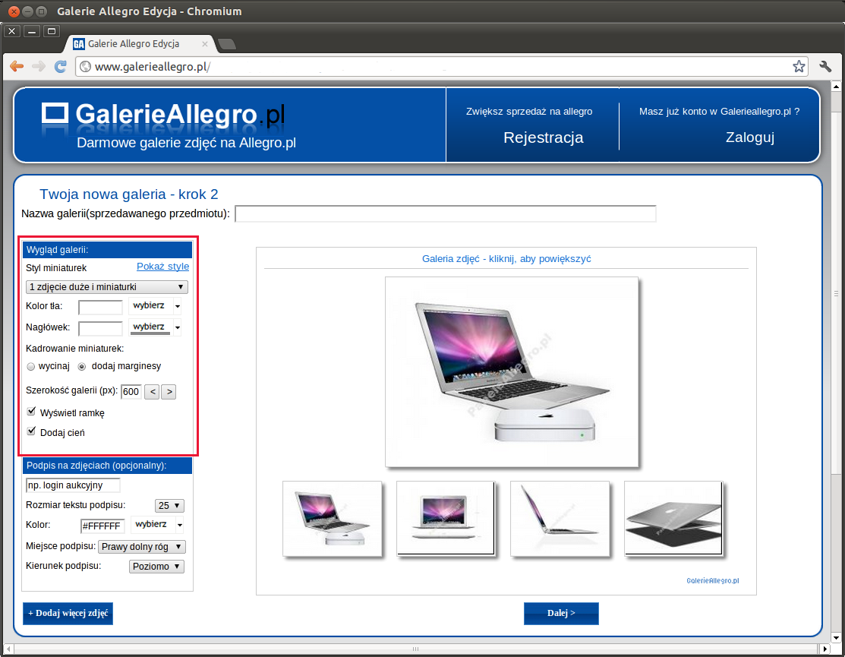Open the Kierunek podpisu dropdown
Viewport: 845px width, 657px height.
click(x=157, y=567)
